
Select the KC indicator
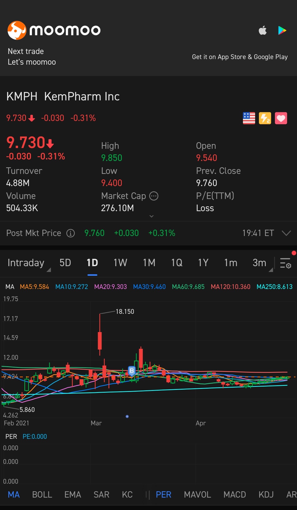click(127, 495)
